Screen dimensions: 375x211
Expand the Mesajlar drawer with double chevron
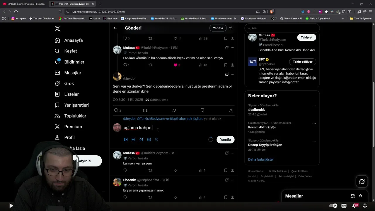(x=361, y=196)
